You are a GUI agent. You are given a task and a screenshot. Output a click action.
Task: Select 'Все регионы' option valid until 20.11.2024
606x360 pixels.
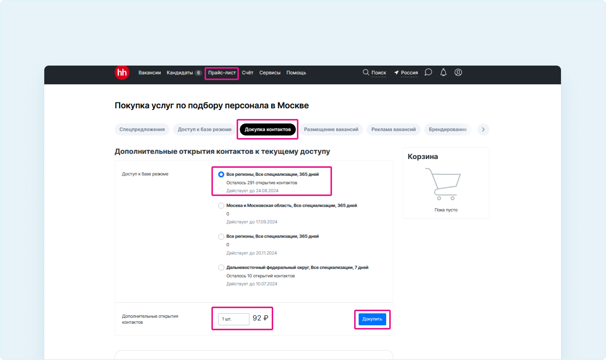221,236
